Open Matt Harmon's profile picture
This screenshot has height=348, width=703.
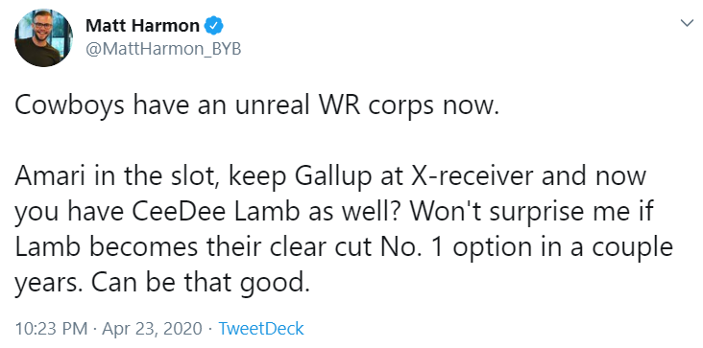pyautogui.click(x=44, y=37)
